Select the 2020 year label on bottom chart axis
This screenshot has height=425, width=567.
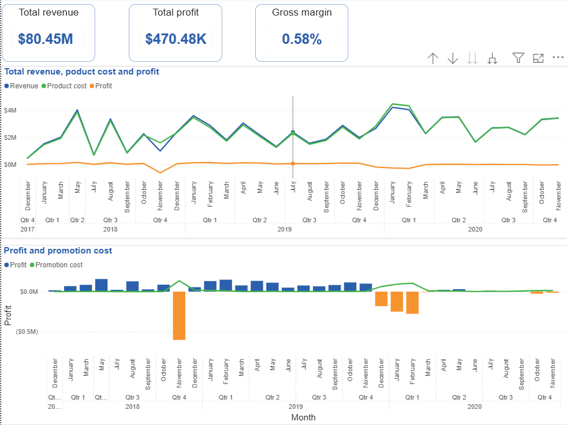click(474, 407)
